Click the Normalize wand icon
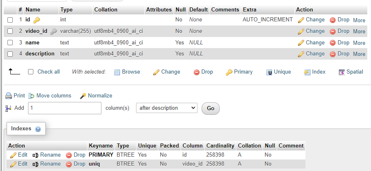The height and width of the screenshot is (171, 371). coord(83,96)
